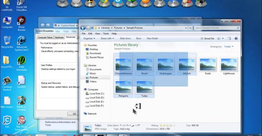Select Music library in navigation pane
This screenshot has width=262, height=136.
click(91, 73)
